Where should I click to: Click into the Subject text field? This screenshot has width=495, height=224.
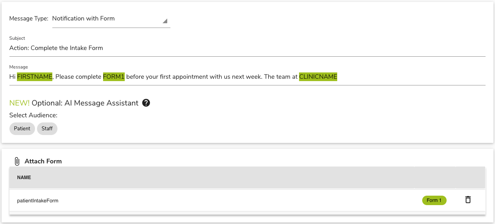[247, 48]
